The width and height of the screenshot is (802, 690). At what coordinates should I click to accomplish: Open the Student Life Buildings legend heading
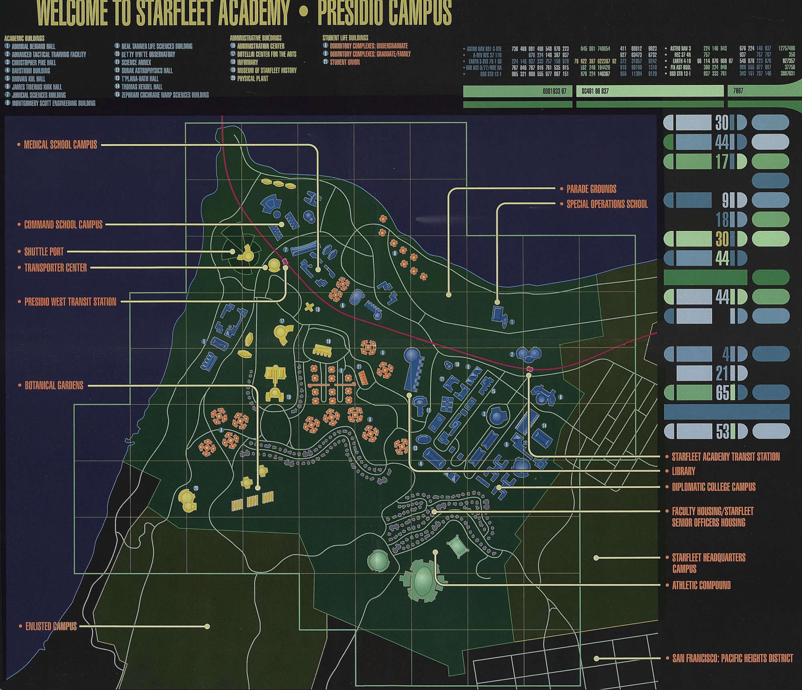point(345,38)
